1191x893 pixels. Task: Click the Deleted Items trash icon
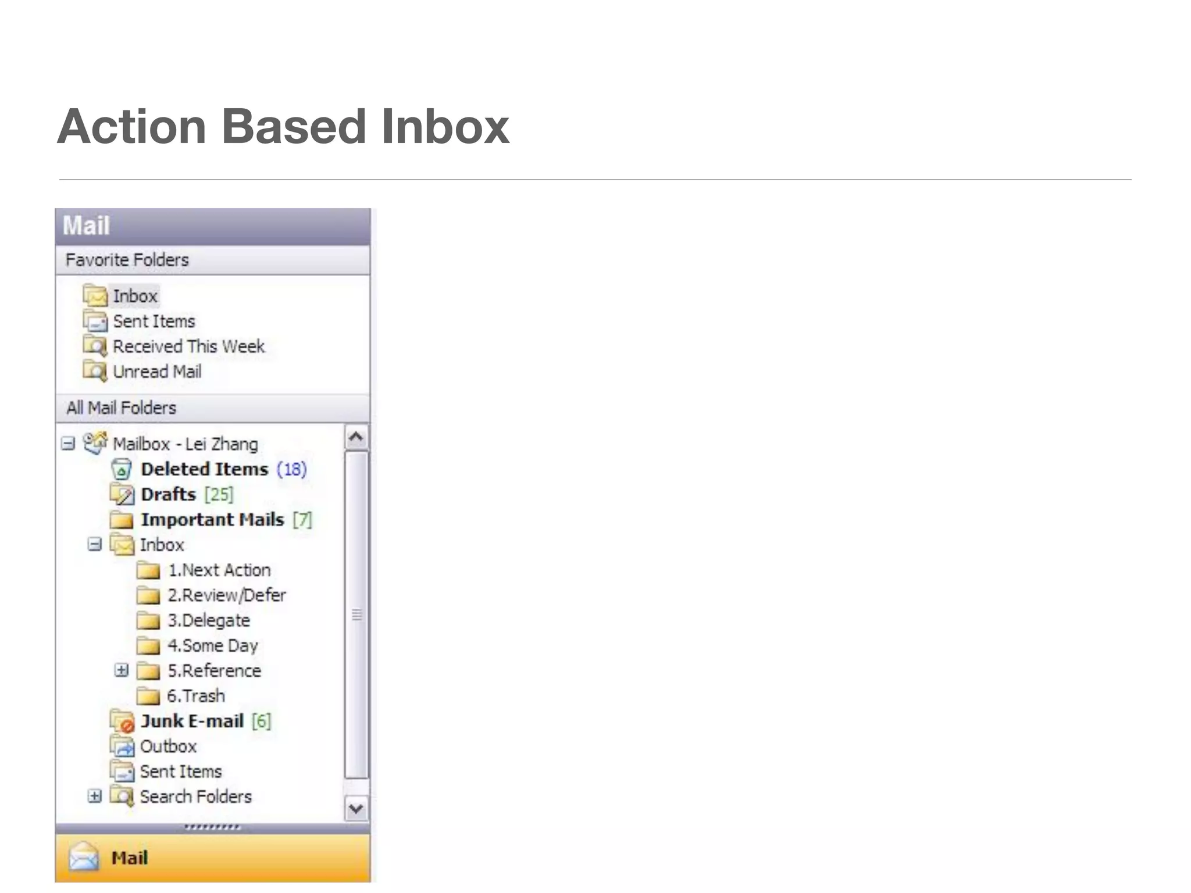[x=121, y=469]
